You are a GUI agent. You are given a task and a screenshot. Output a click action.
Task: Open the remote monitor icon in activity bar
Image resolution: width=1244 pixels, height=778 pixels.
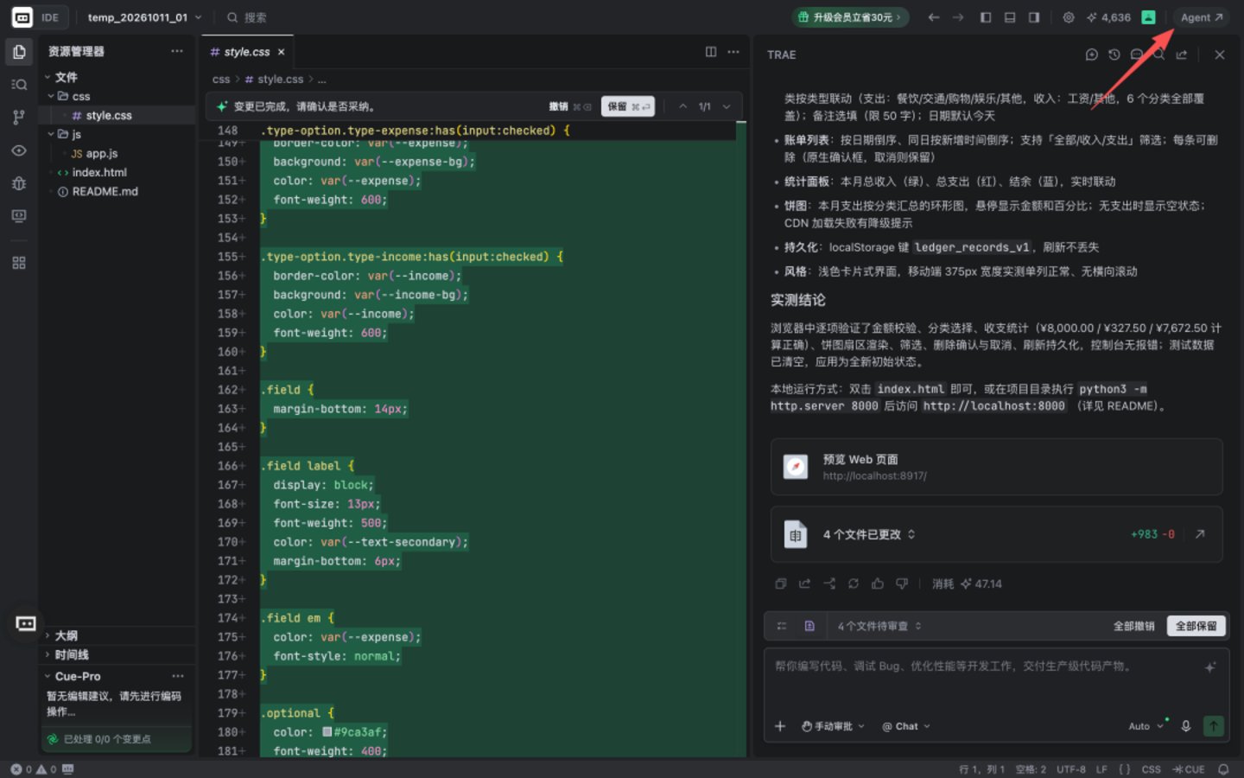pos(19,216)
